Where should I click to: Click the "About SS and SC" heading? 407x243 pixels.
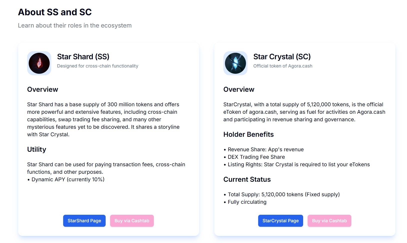[55, 12]
